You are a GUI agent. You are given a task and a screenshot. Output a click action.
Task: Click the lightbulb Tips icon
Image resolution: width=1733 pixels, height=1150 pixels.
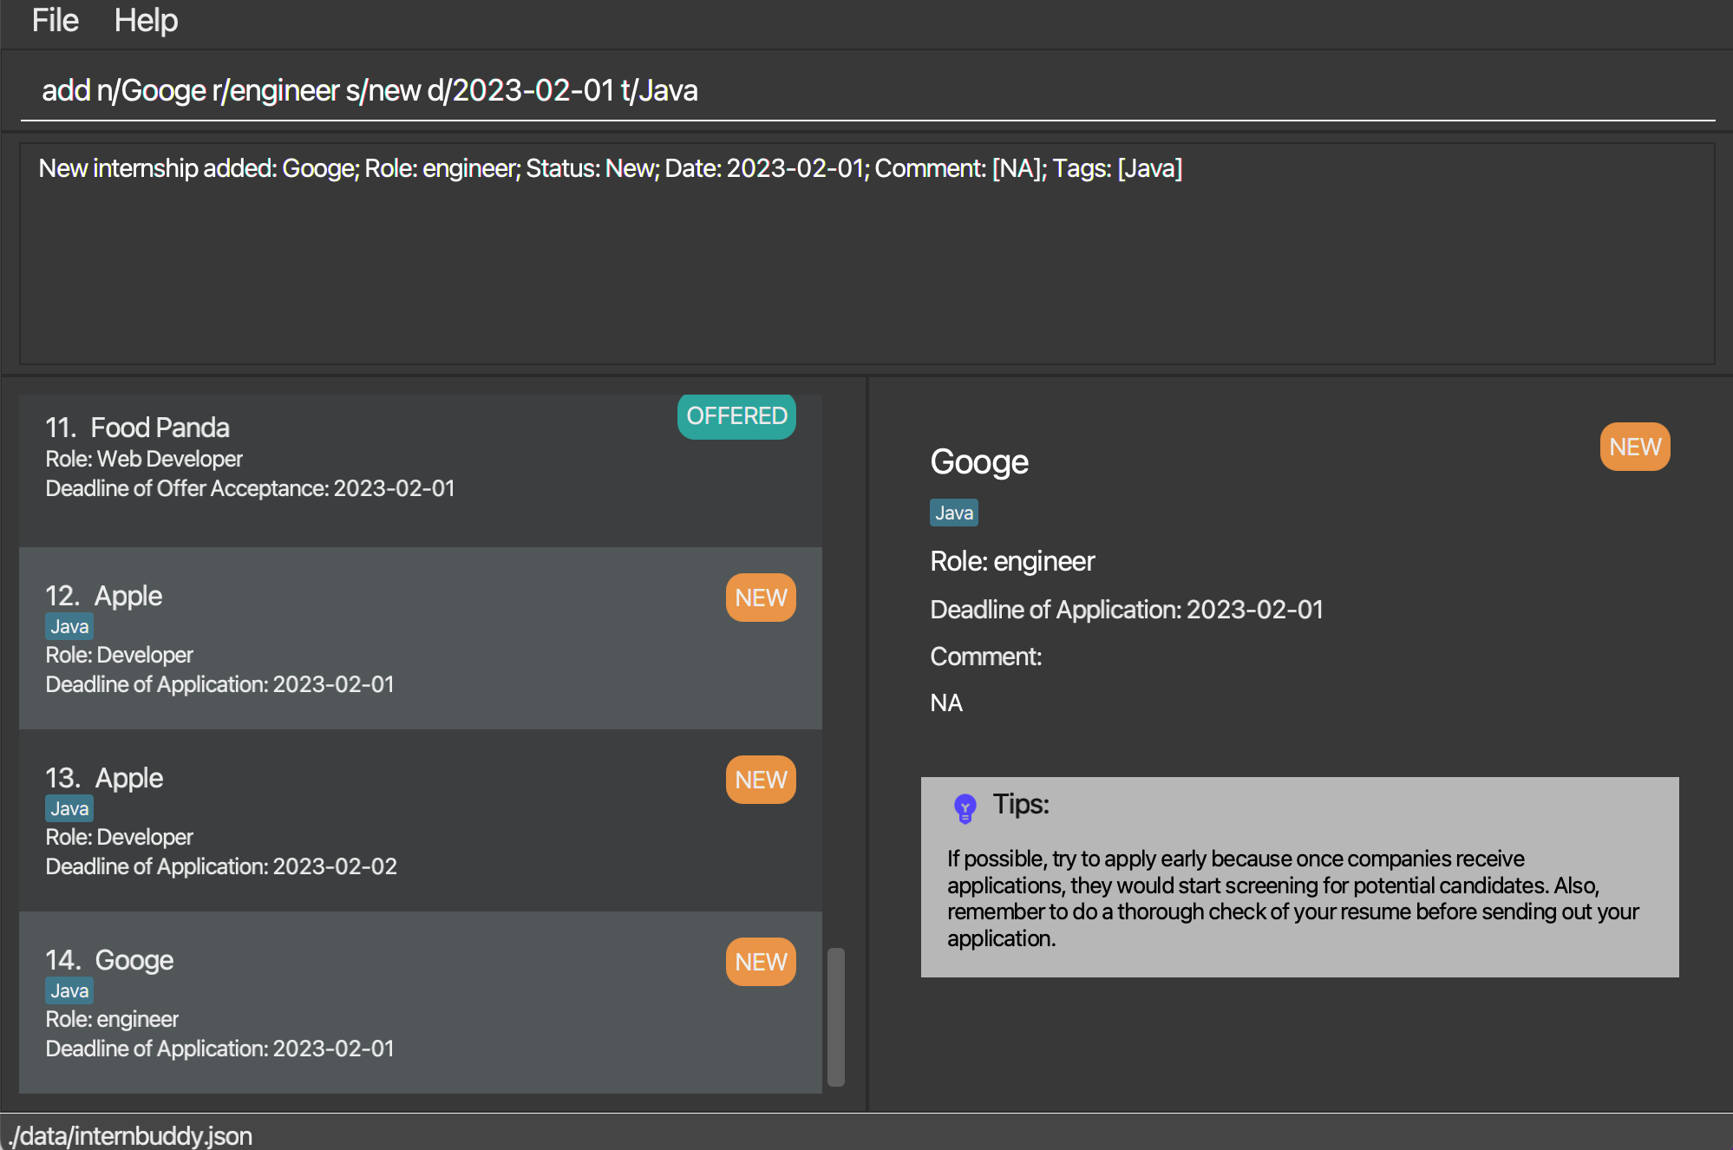[965, 807]
